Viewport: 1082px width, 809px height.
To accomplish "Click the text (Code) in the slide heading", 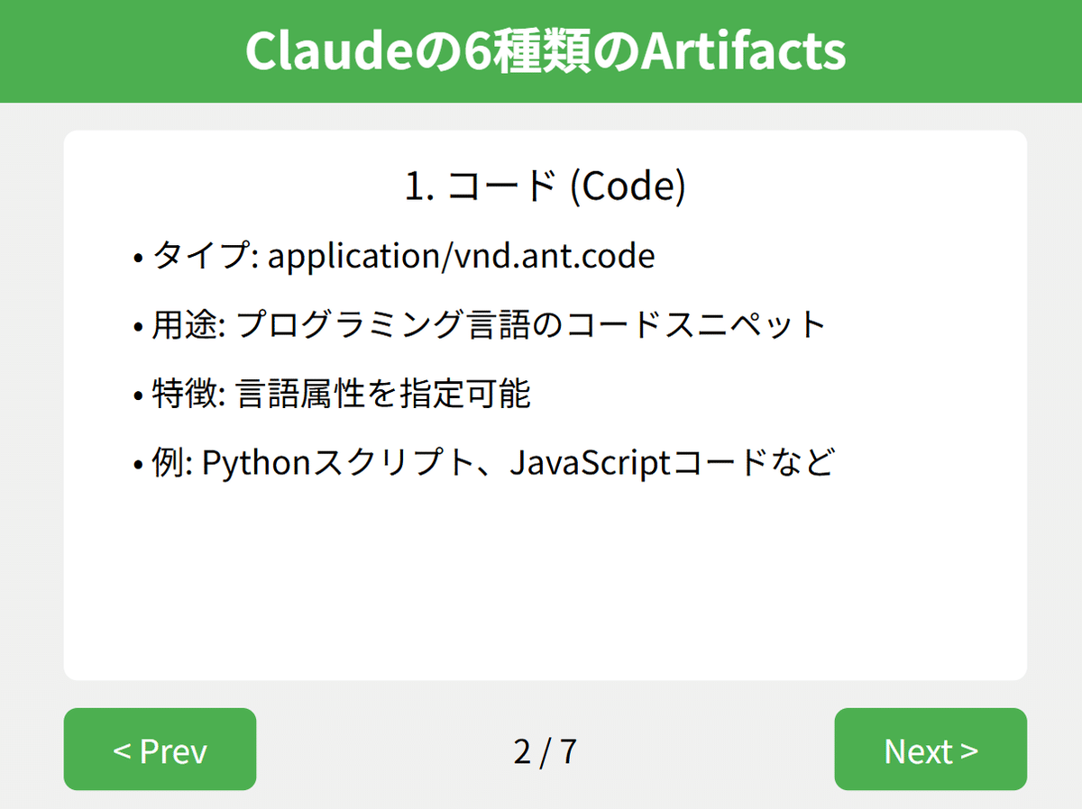I will (628, 186).
